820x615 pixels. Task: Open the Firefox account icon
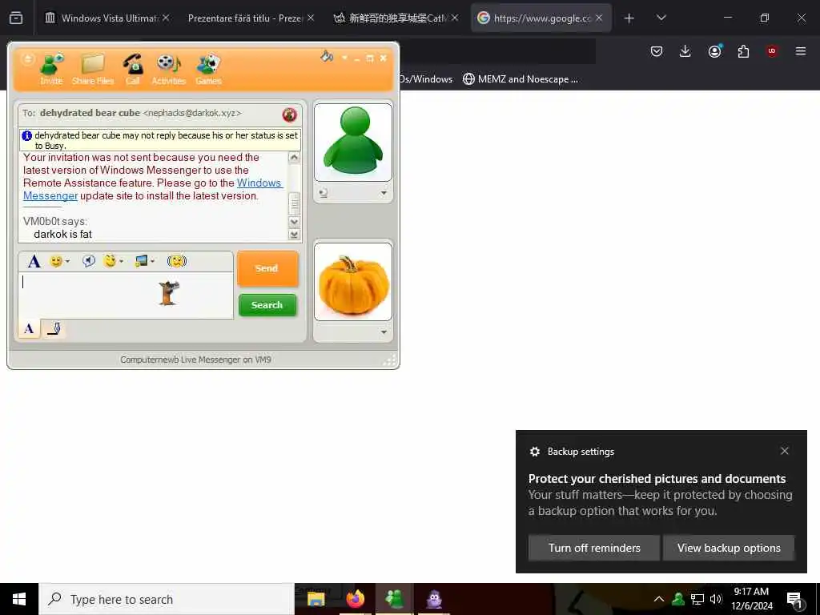coord(714,51)
